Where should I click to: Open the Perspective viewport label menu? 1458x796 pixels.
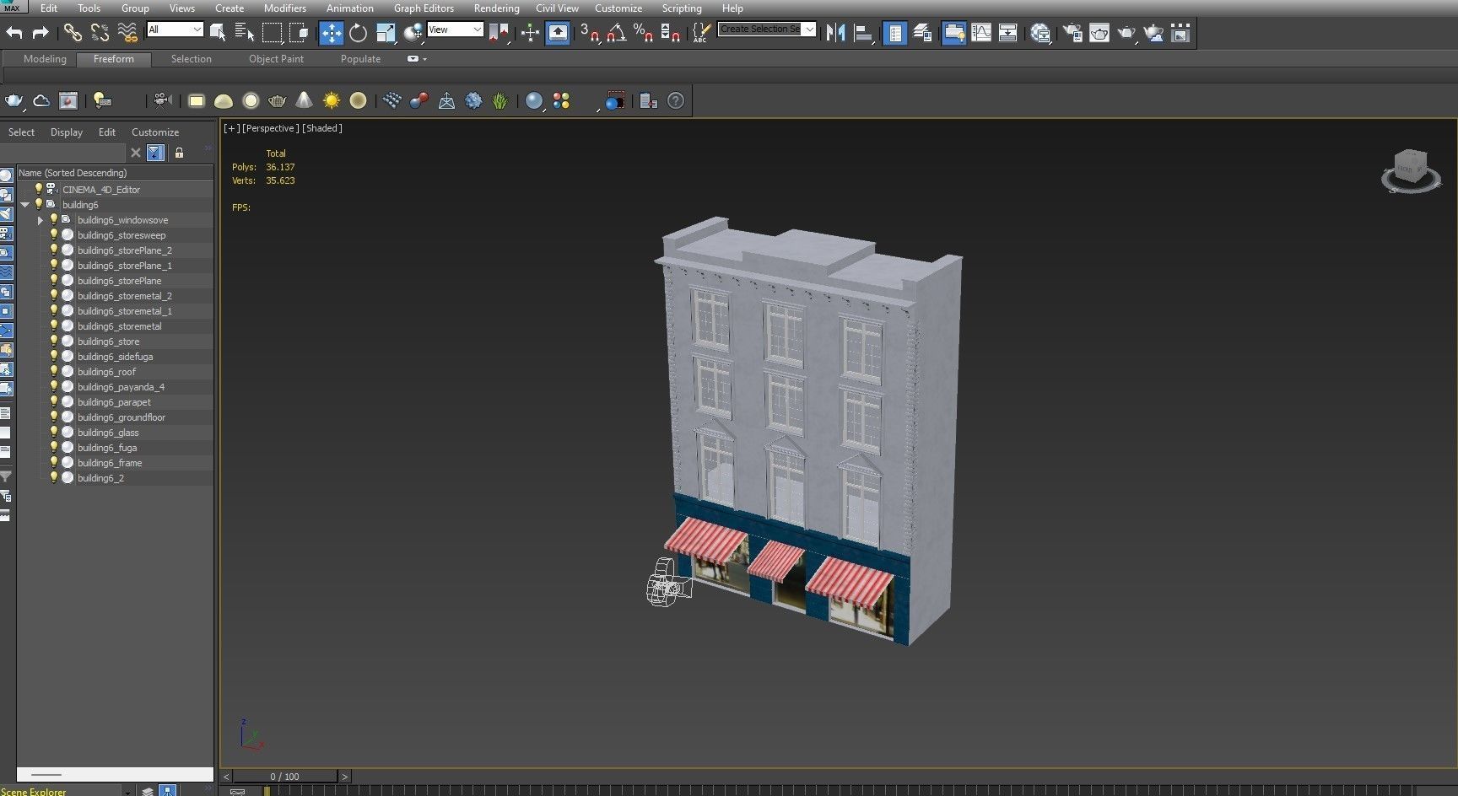tap(270, 128)
